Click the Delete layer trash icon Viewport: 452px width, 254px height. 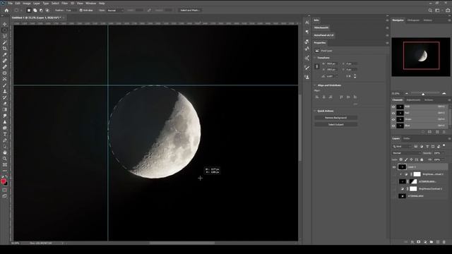tap(444, 242)
